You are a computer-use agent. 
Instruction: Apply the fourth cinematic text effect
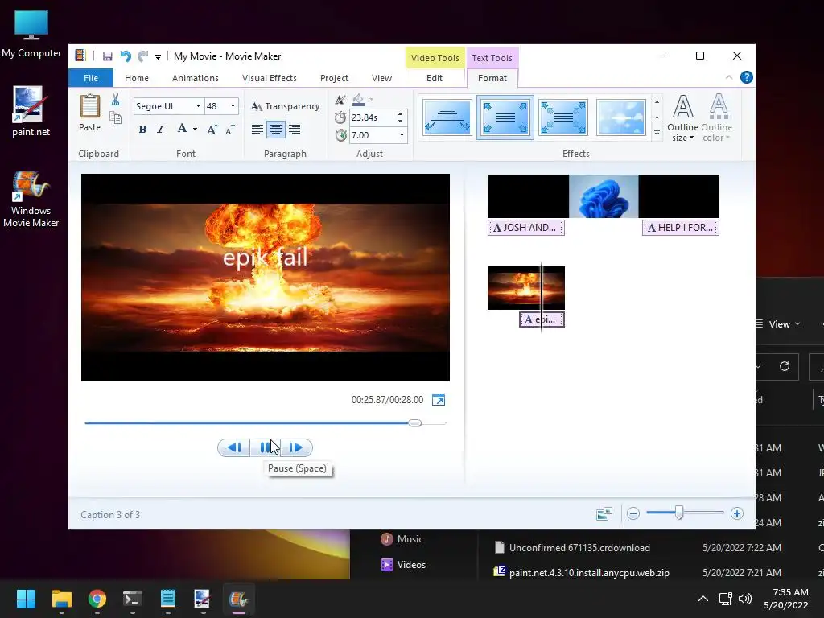point(620,117)
